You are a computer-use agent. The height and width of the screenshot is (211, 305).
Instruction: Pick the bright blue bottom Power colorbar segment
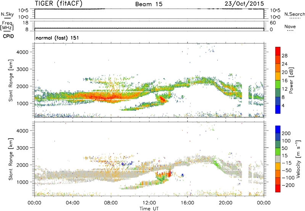coord(278,109)
